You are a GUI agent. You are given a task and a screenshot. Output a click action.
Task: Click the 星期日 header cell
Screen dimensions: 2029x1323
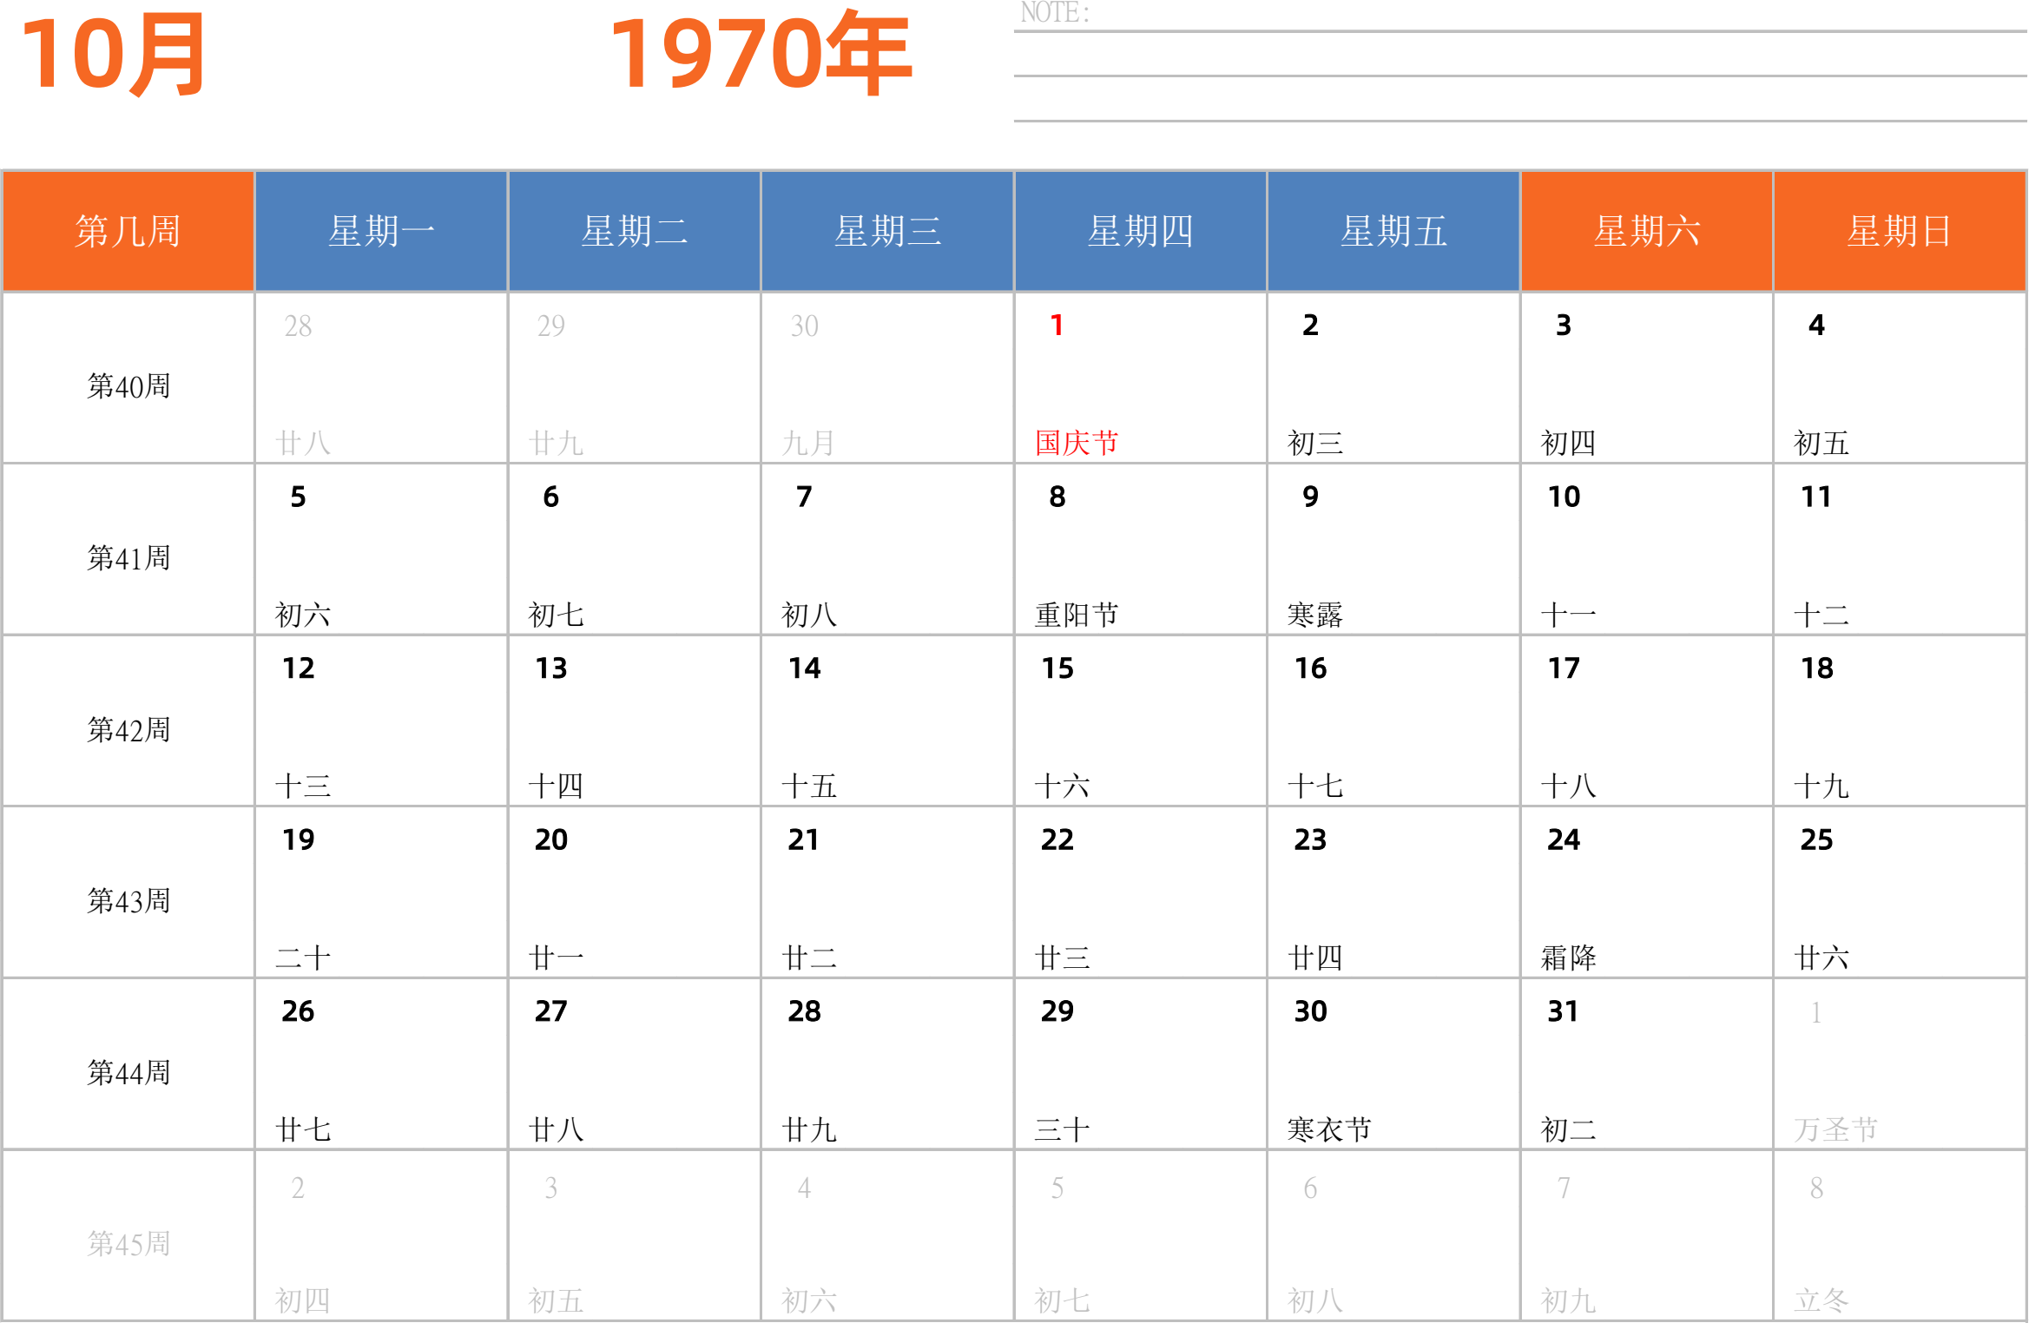pos(1900,232)
